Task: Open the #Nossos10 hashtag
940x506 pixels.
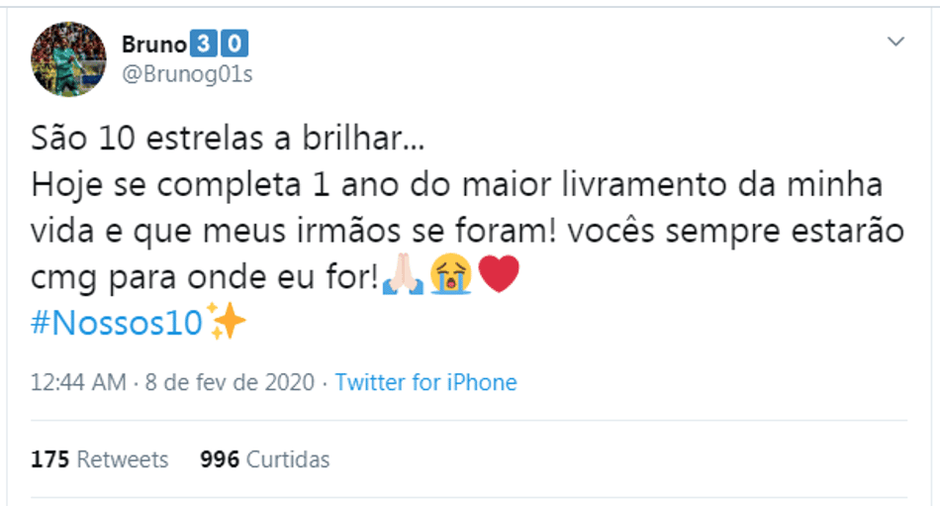Action: pos(117,323)
